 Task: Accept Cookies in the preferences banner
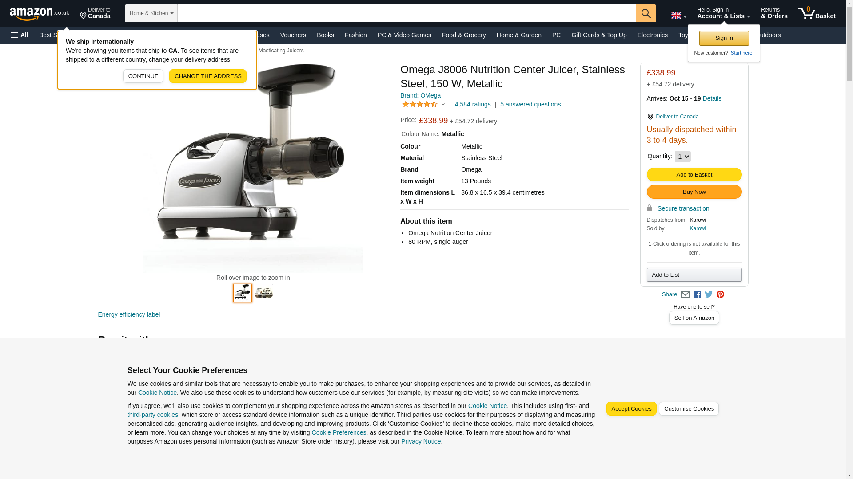[631, 409]
